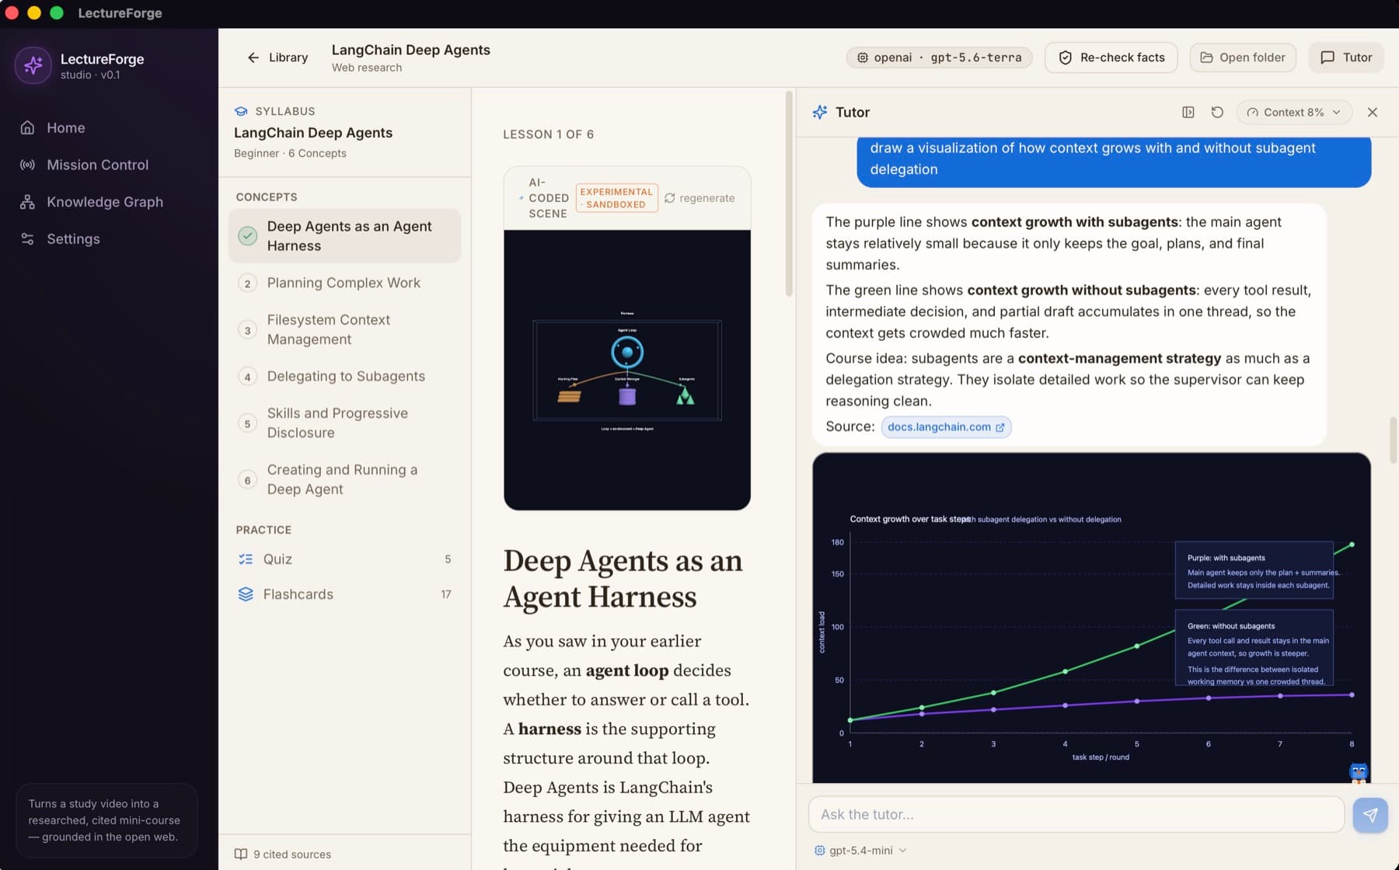This screenshot has height=870, width=1399.
Task: Open Knowledge Graph in the sidebar
Action: point(109,202)
